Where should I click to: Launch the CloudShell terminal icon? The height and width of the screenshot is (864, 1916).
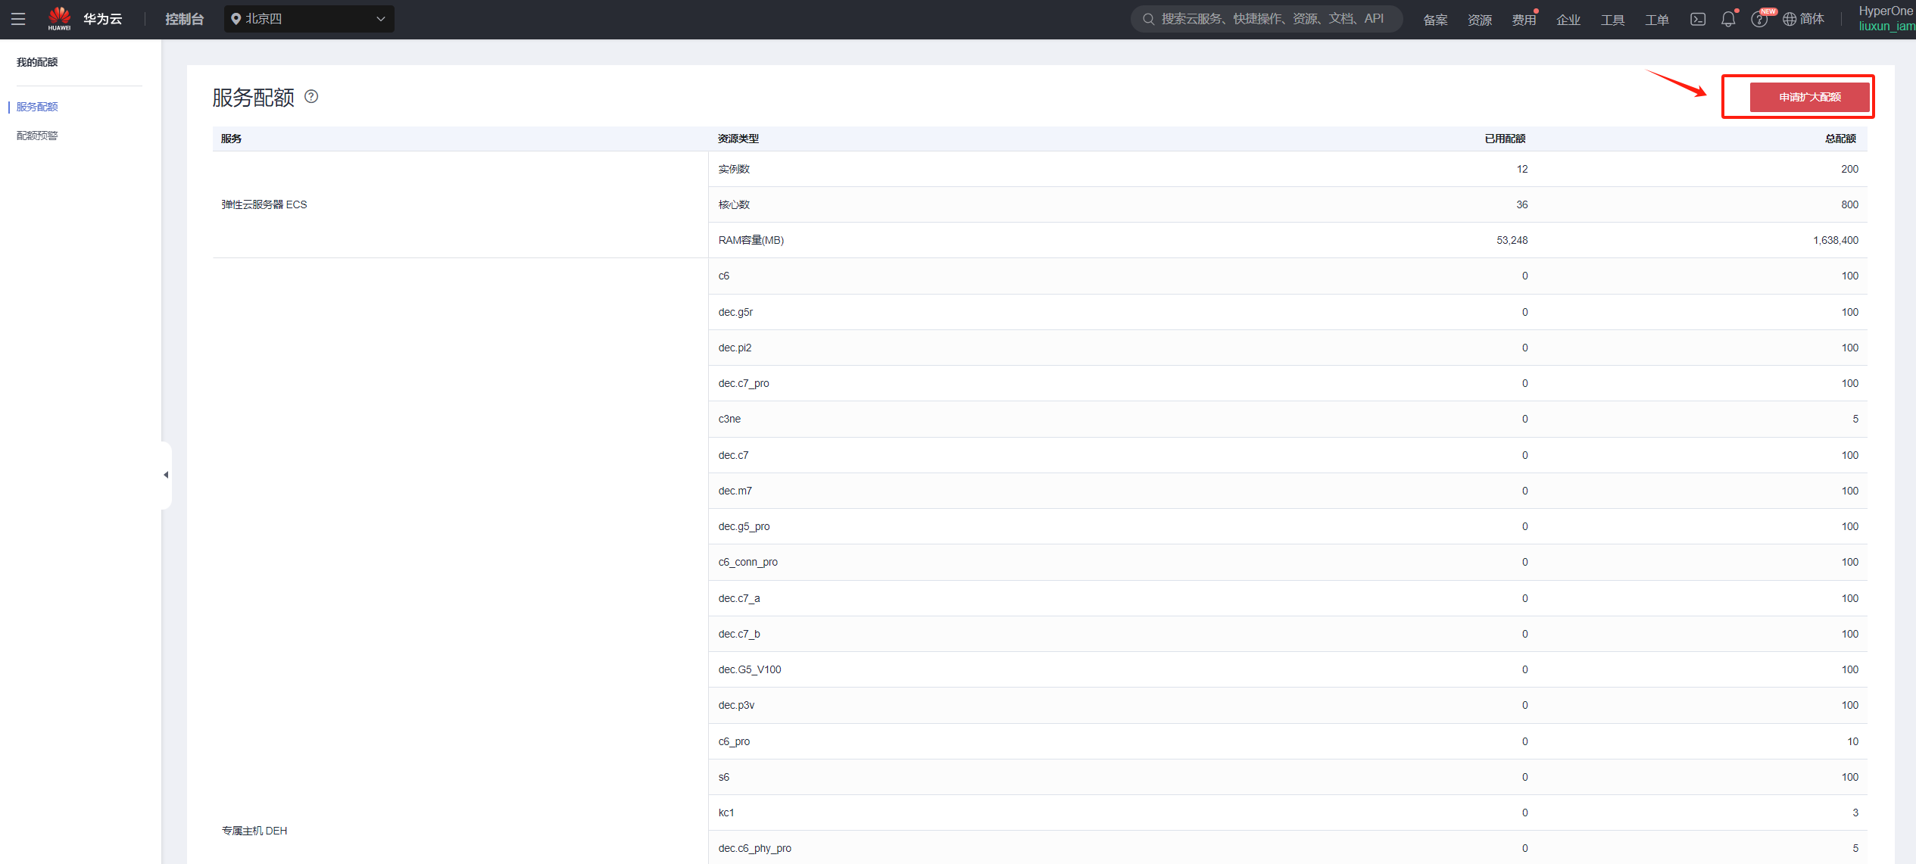tap(1698, 19)
